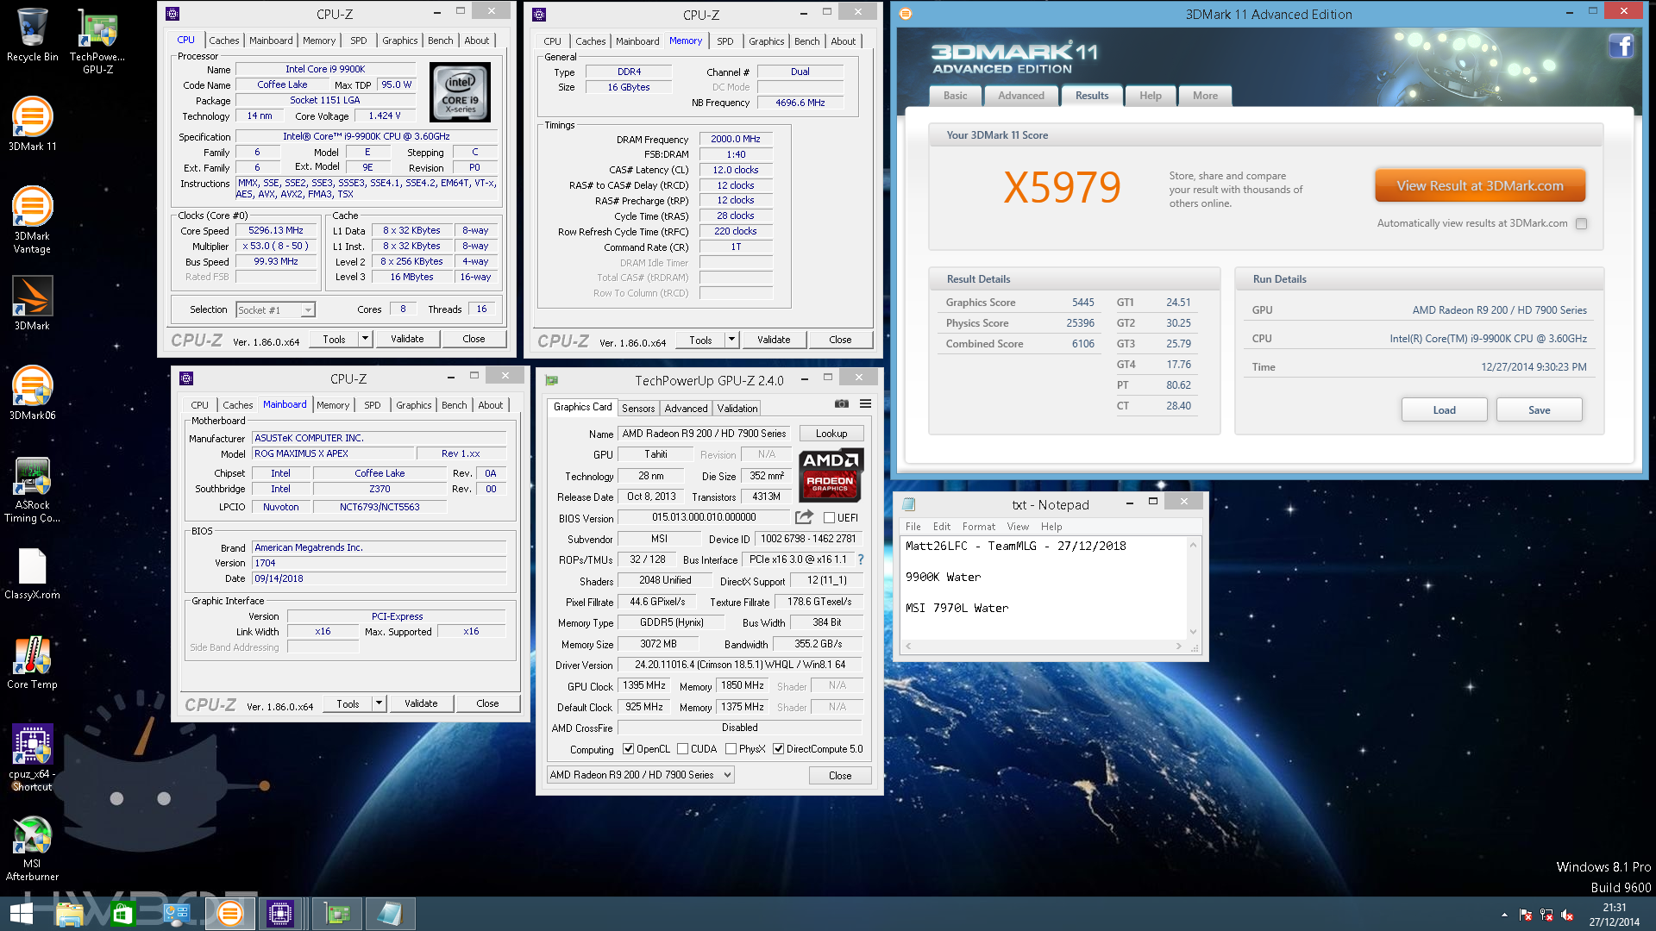Switch to the Sensors tab in GPU-Z

click(x=638, y=409)
